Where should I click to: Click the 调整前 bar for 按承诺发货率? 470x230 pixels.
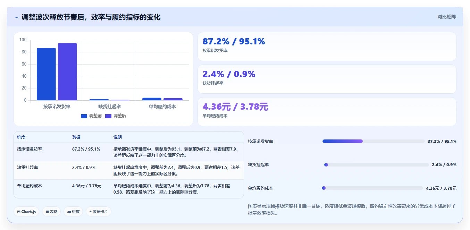pos(46,74)
